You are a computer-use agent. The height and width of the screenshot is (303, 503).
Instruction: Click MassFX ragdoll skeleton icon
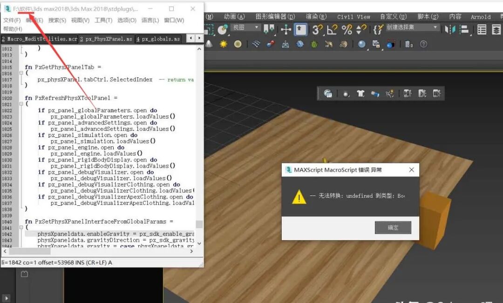tap(390, 94)
